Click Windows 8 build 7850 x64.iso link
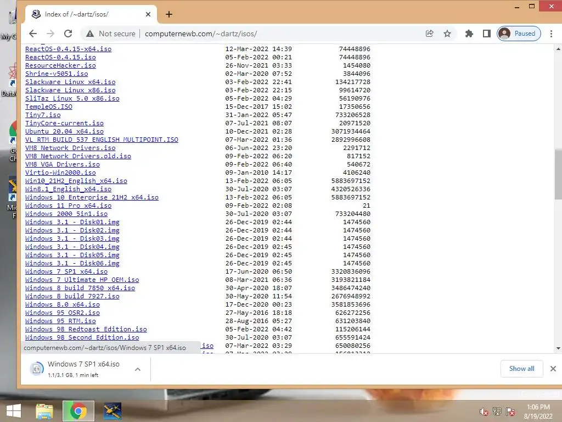This screenshot has height=422, width=562. tap(80, 288)
